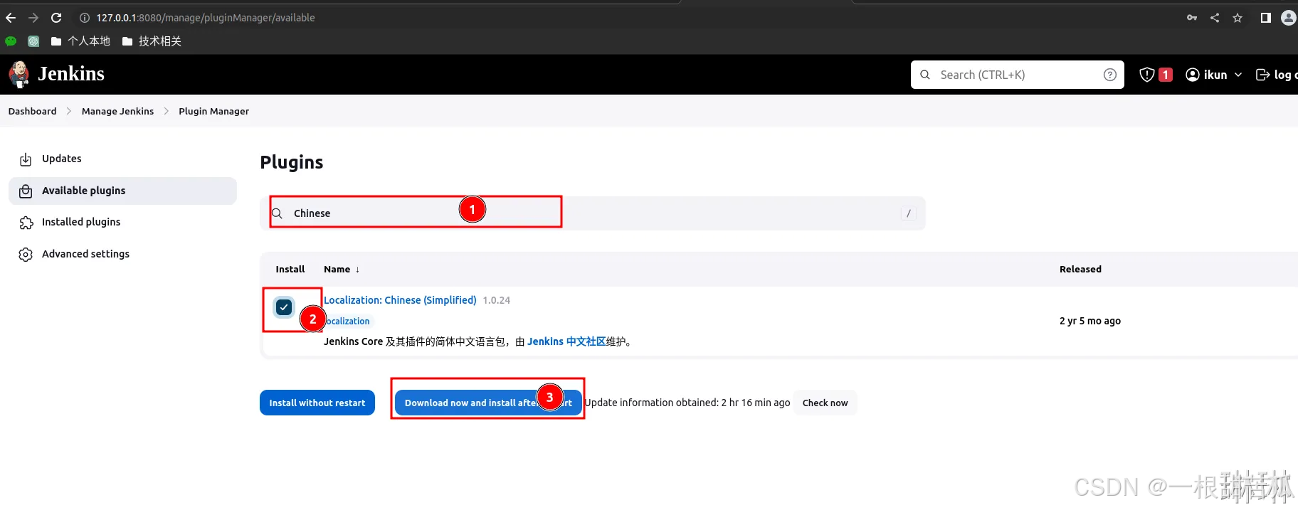Click the site info icon in address bar
This screenshot has height=510, width=1298.
[x=84, y=18]
